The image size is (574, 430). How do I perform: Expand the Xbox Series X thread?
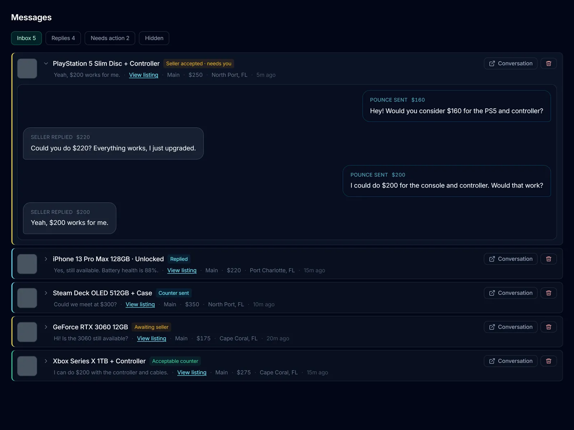coord(46,361)
